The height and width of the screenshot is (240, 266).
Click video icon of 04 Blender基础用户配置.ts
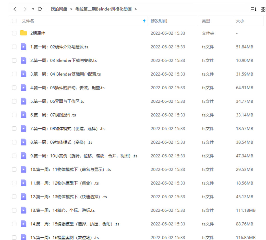click(24, 74)
